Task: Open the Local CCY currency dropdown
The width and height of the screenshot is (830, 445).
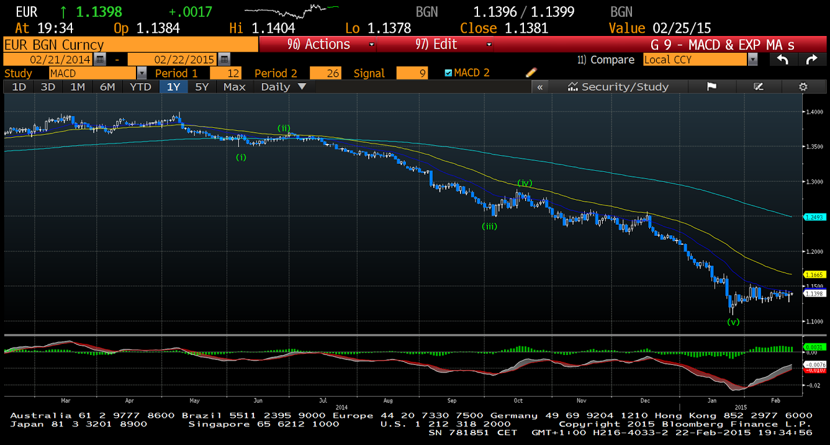Action: click(x=752, y=60)
